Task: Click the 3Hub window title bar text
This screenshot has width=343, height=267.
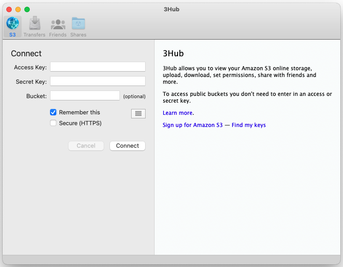Action: coord(172,9)
